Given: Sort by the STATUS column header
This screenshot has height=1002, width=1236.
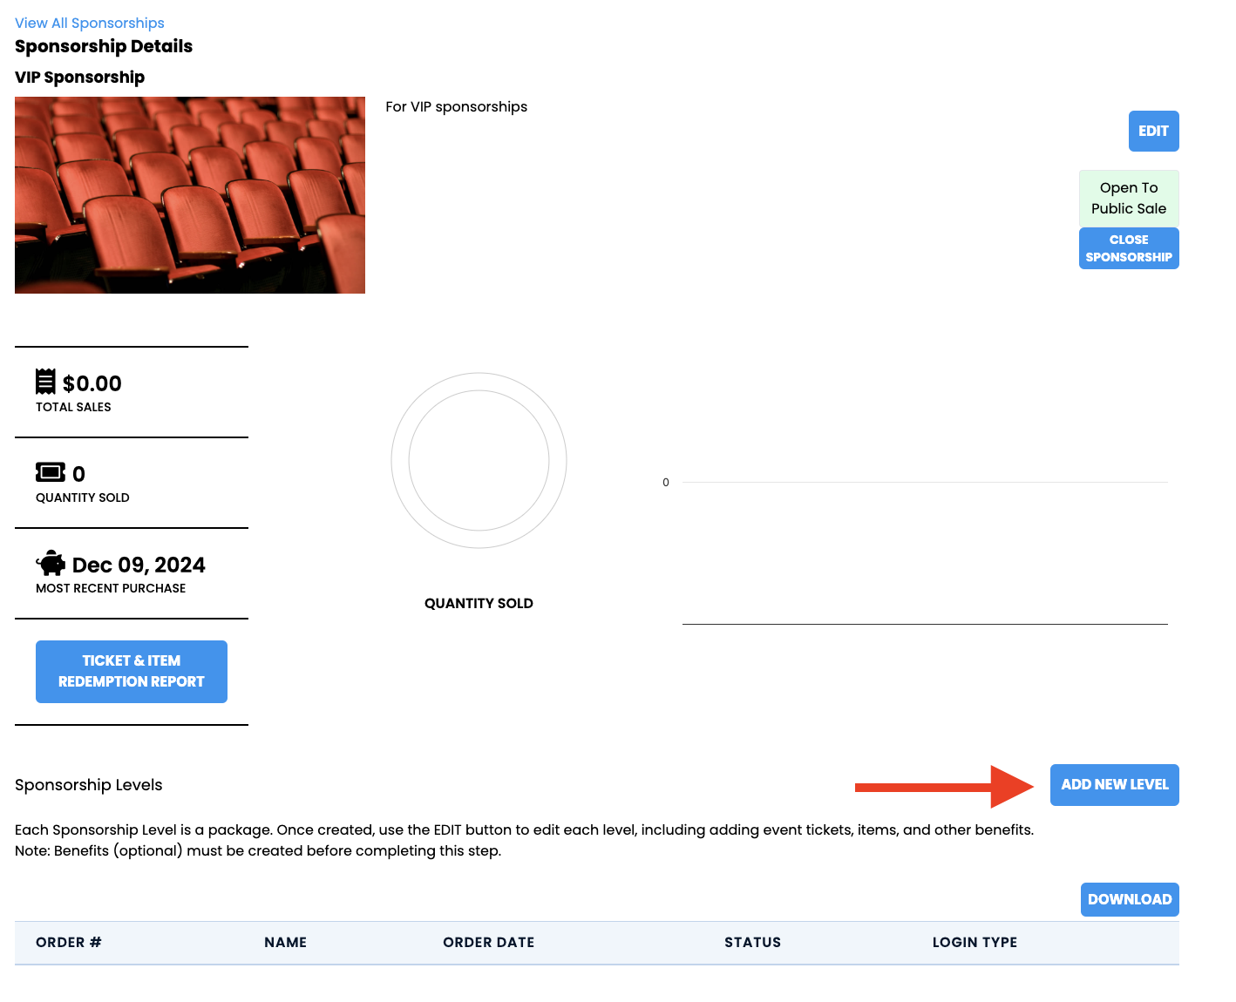Looking at the screenshot, I should pyautogui.click(x=753, y=943).
